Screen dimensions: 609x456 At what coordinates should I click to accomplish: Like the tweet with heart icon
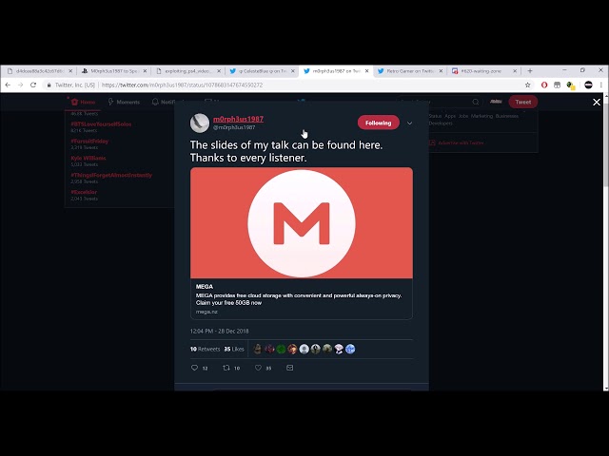pos(258,368)
